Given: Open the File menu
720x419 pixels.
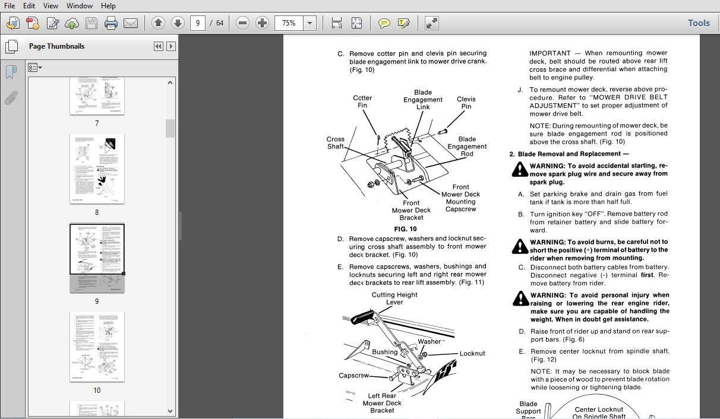Looking at the screenshot, I should (9, 5).
